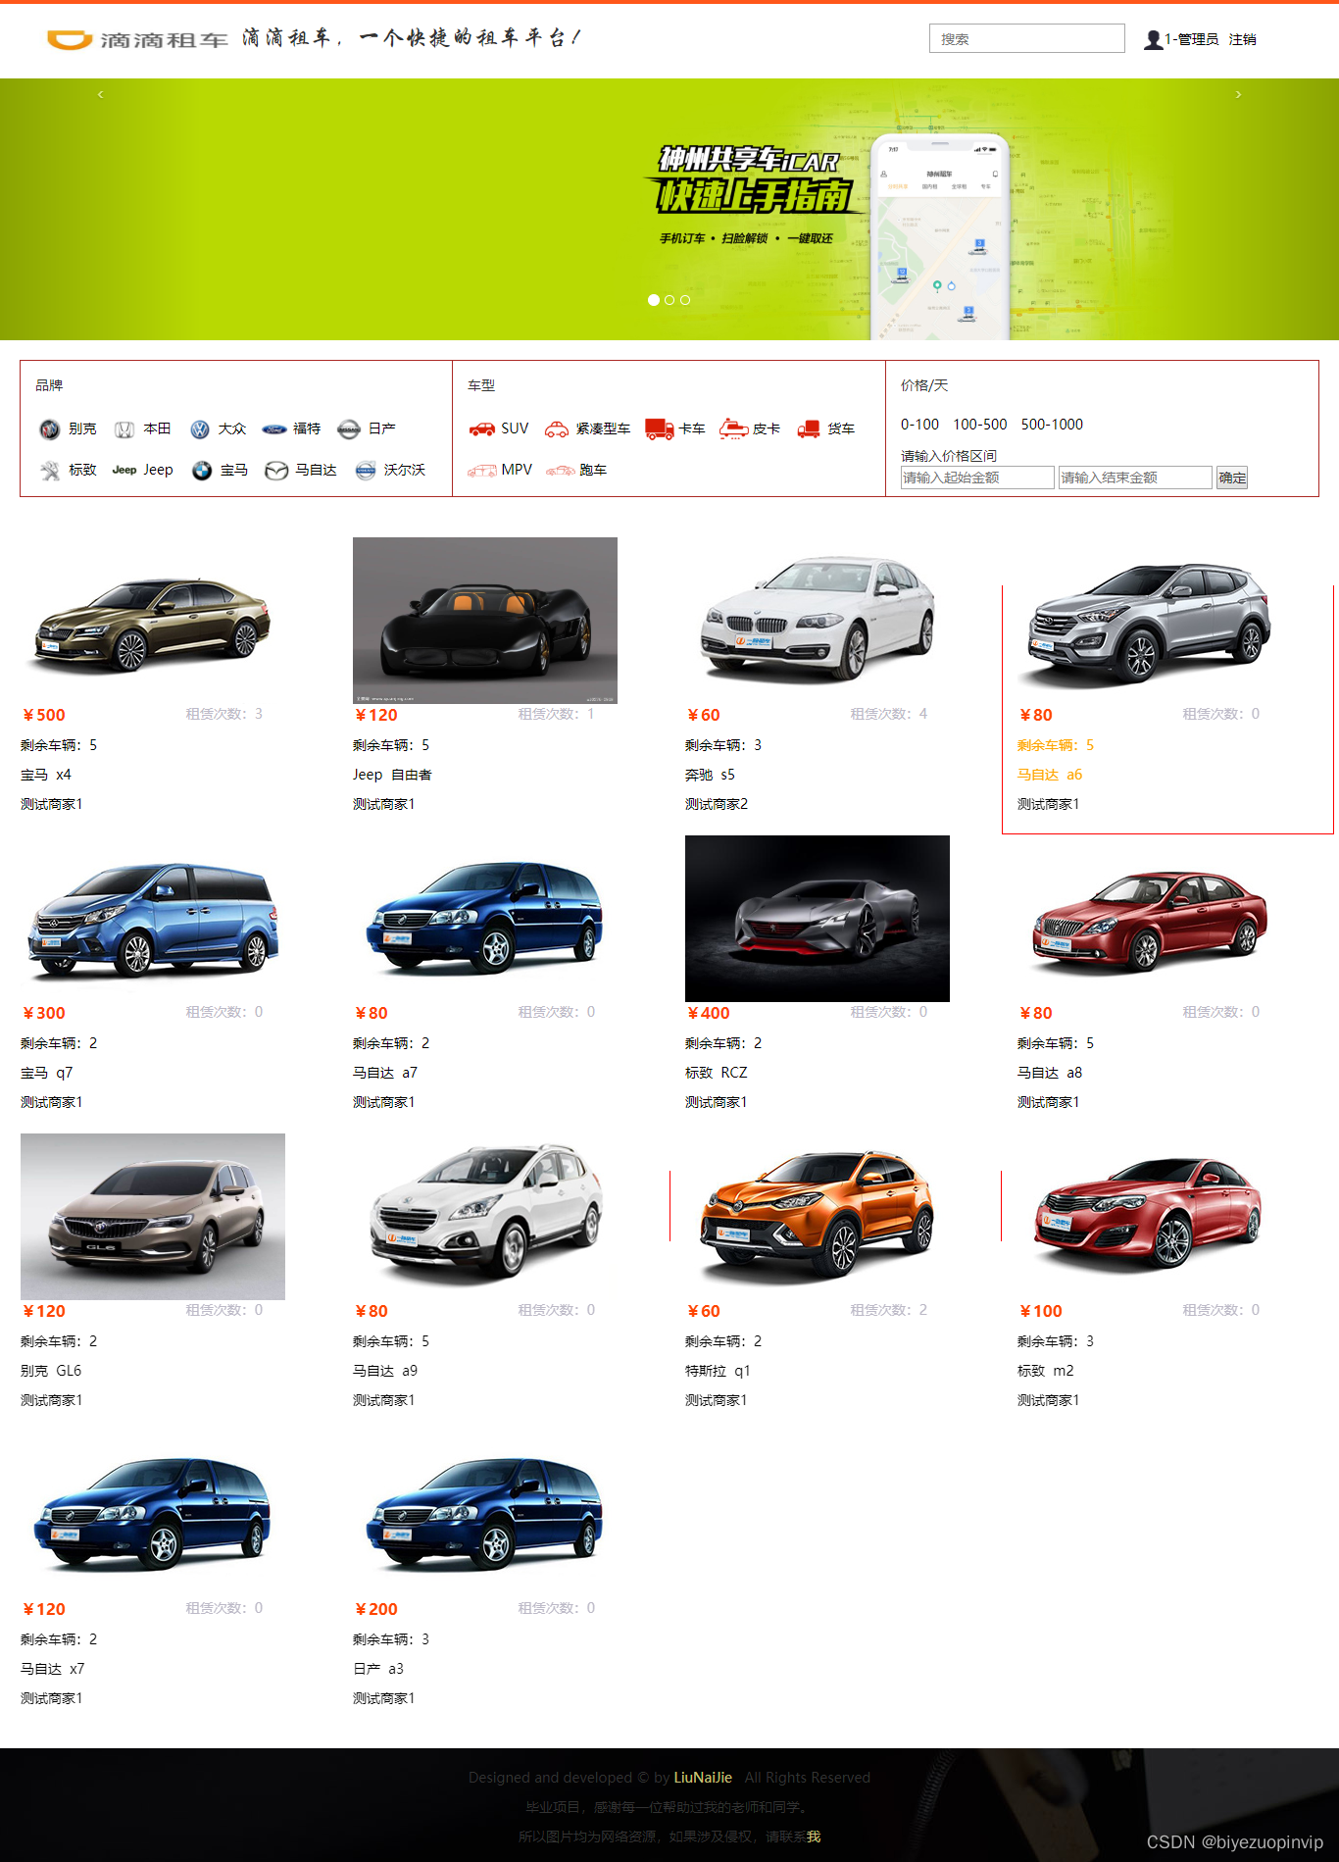Click the MPV vehicle type icon
This screenshot has width=1339, height=1862.
482,471
